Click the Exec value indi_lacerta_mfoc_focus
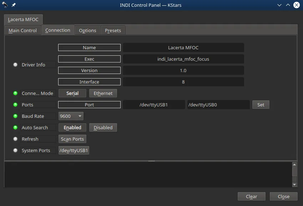303x206 pixels. click(x=183, y=59)
